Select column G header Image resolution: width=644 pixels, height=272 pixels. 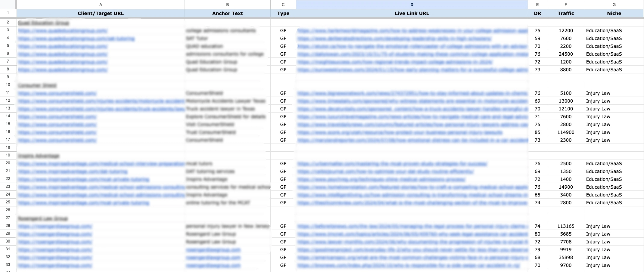614,5
